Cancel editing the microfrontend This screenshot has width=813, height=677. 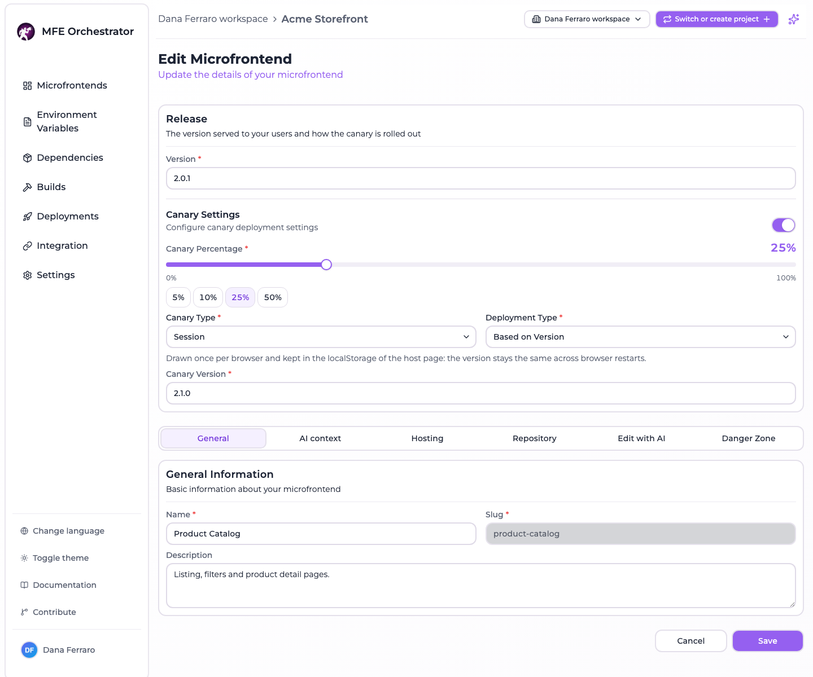[691, 641]
